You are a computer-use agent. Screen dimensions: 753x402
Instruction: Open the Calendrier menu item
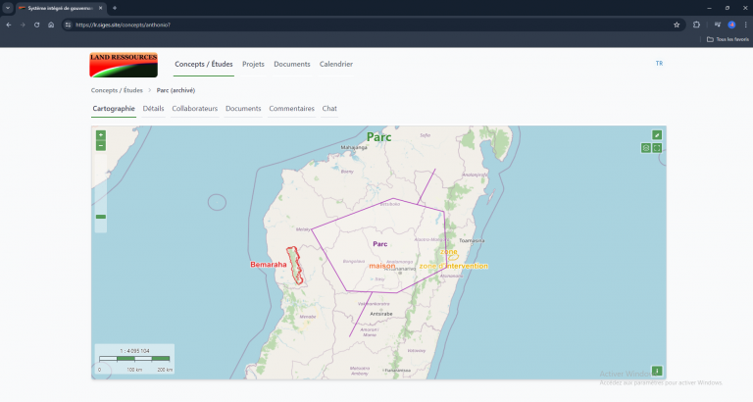(336, 64)
